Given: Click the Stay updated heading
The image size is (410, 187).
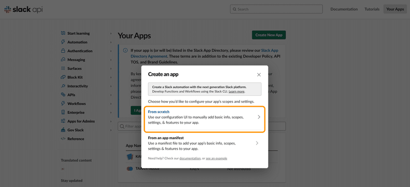Looking at the screenshot, I should point(72,180).
